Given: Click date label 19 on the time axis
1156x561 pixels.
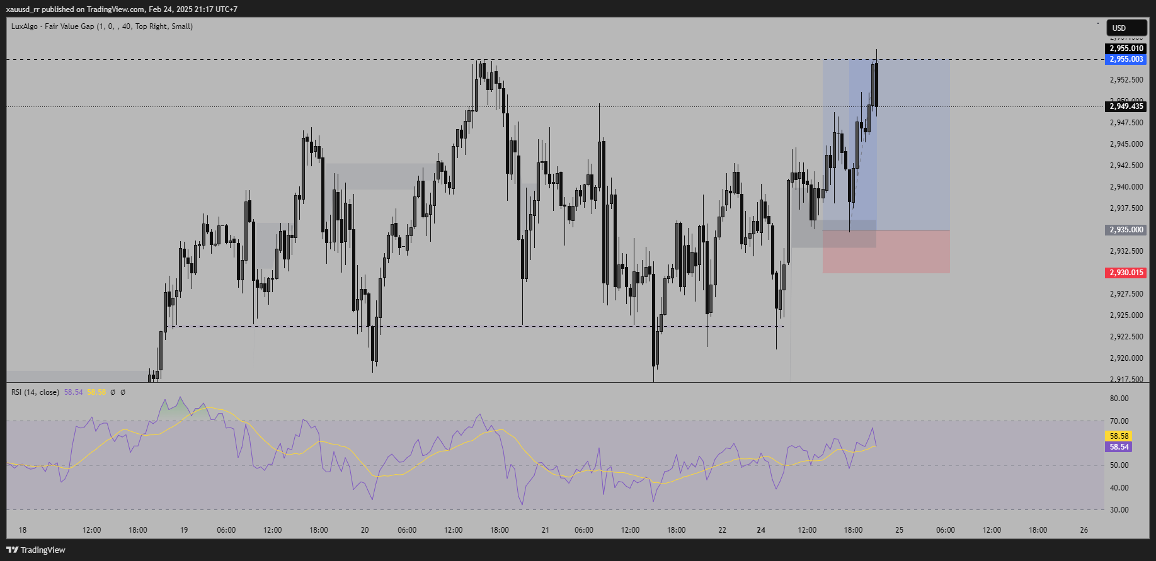Looking at the screenshot, I should pos(184,530).
